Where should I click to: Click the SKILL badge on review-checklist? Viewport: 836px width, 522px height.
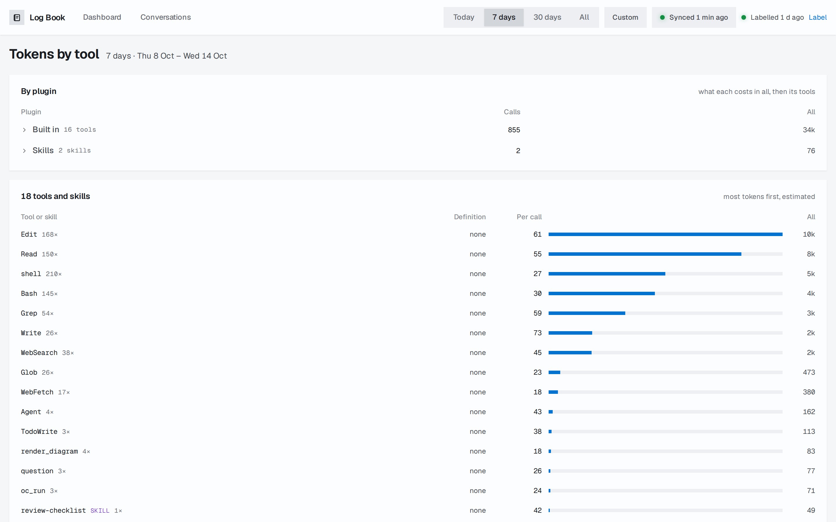point(100,511)
